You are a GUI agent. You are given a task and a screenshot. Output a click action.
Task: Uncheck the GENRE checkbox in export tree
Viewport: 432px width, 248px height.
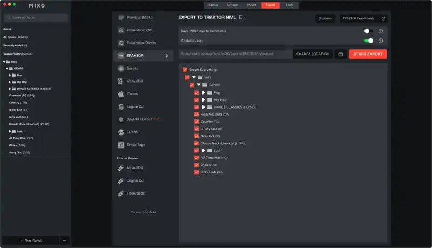(192, 85)
